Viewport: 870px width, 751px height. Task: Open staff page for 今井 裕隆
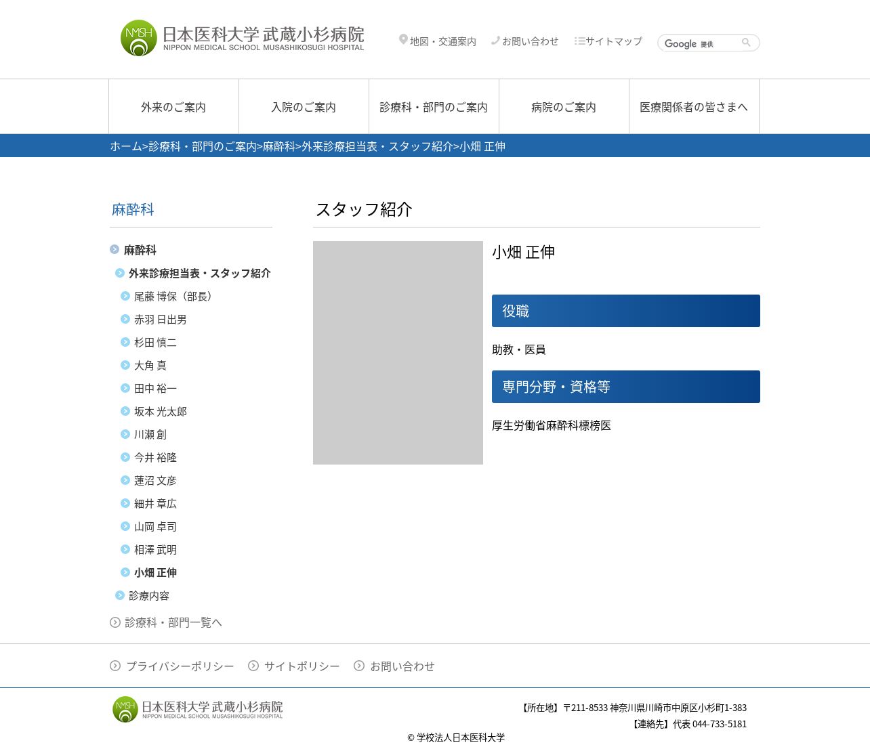tap(155, 457)
